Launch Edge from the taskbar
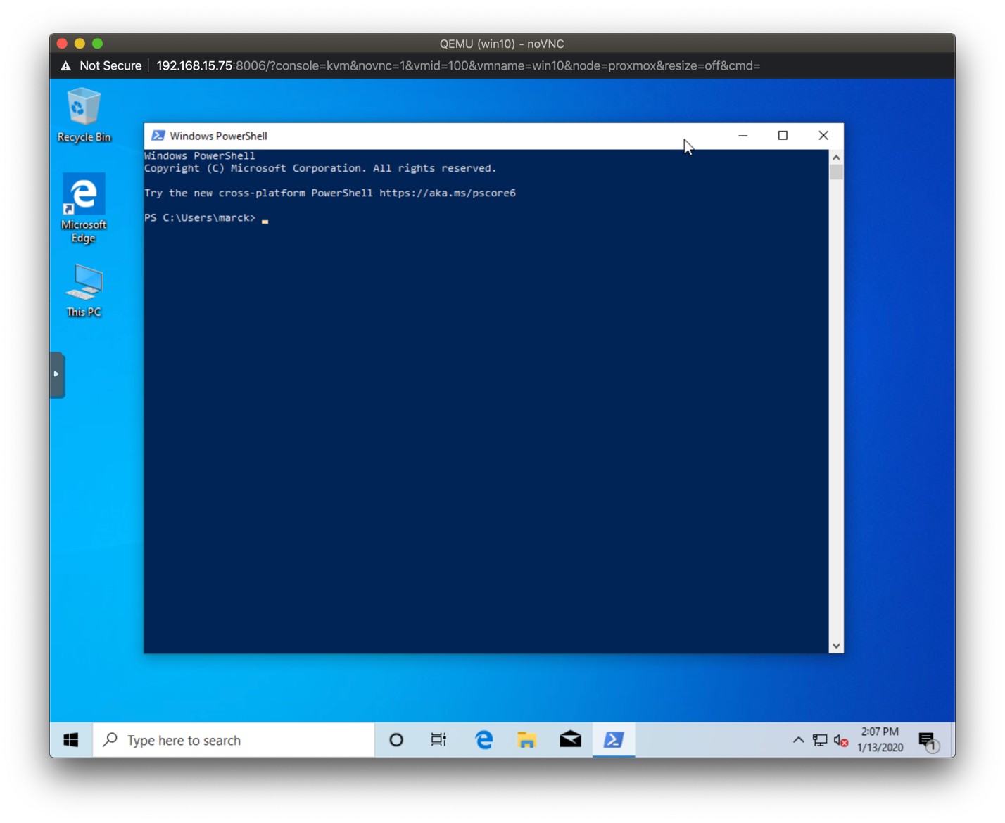The height and width of the screenshot is (823, 1005). 483,740
